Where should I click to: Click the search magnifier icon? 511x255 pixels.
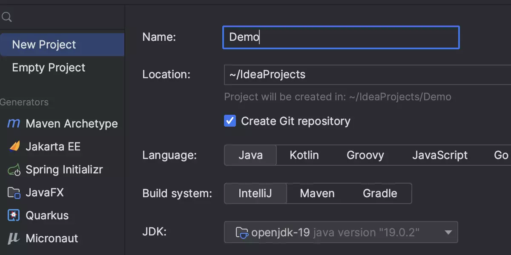pyautogui.click(x=6, y=17)
